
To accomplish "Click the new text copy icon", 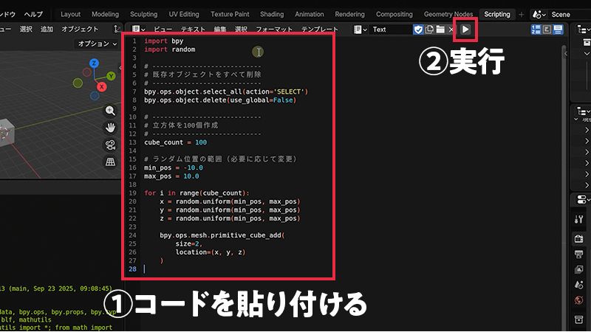I will tap(429, 30).
